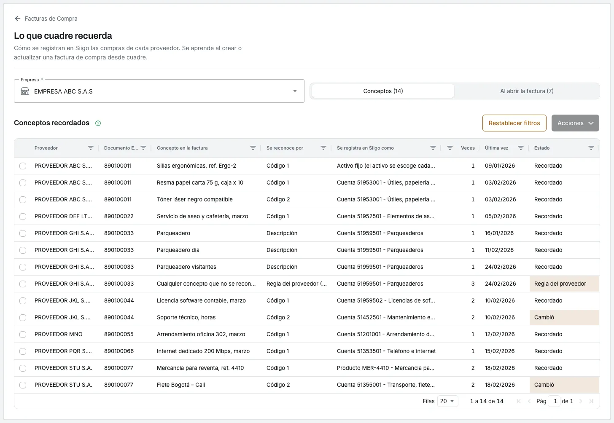Click Mercancía para reventa, ref. 4410 cell

(200, 368)
